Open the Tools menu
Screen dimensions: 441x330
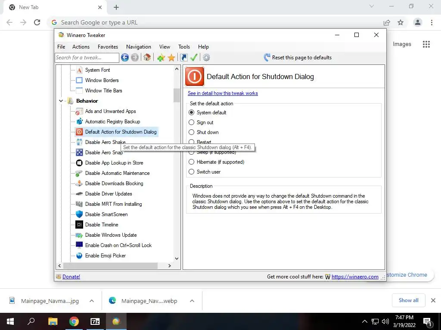[x=184, y=47]
